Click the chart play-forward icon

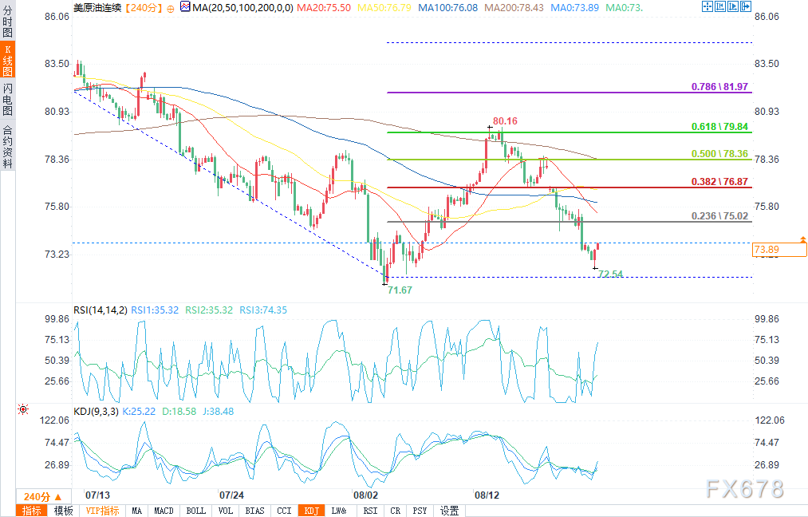click(x=732, y=6)
